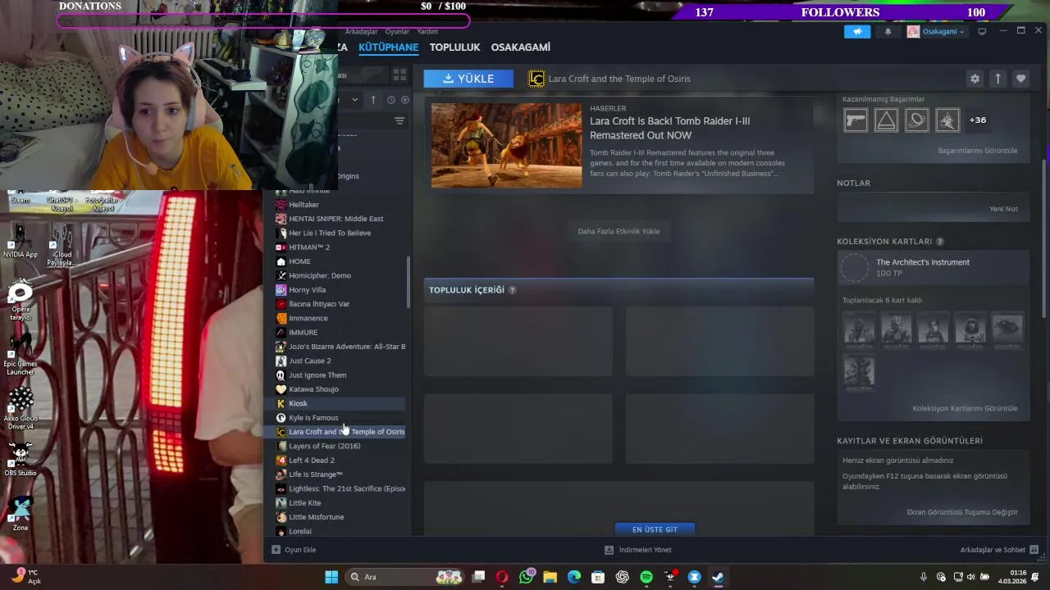Click the Koleksiyon Kartları help icon
1050x590 pixels.
[x=940, y=242]
